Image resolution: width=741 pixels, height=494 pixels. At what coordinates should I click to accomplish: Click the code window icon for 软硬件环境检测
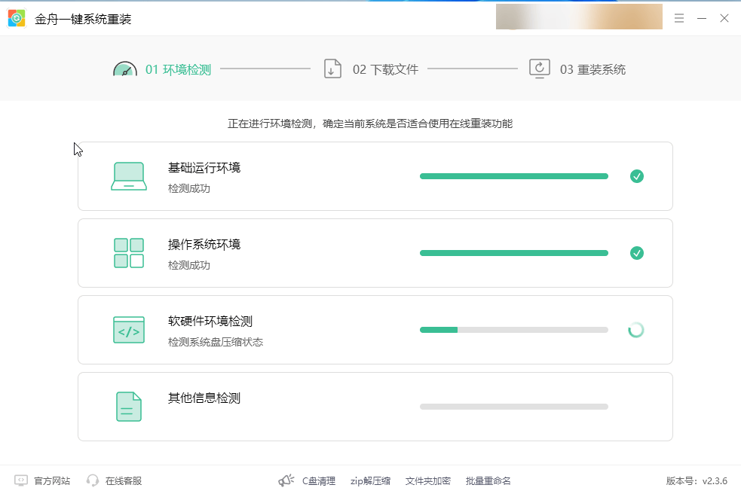(129, 330)
